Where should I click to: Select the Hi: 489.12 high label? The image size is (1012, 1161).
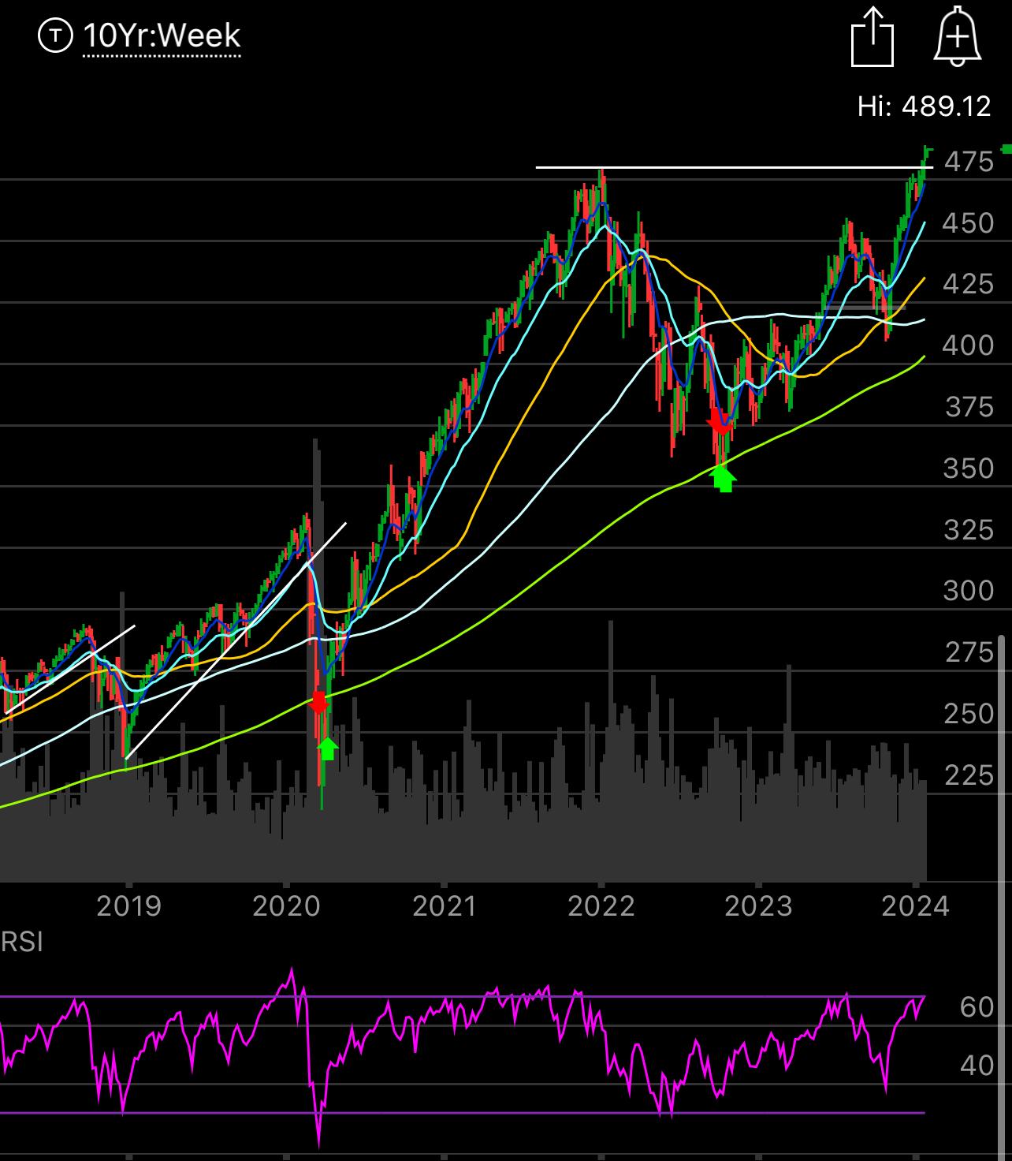924,106
